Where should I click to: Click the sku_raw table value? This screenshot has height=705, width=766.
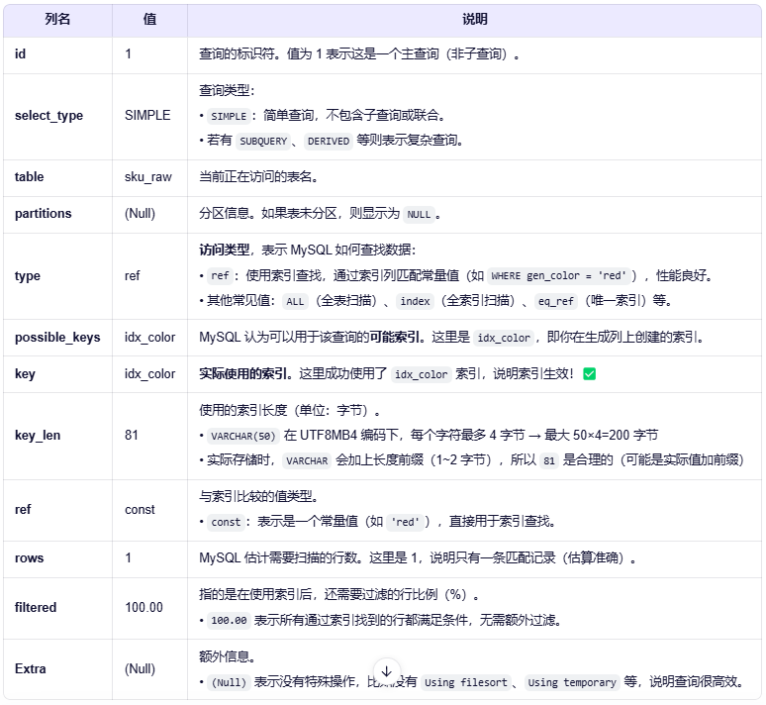[x=148, y=177]
